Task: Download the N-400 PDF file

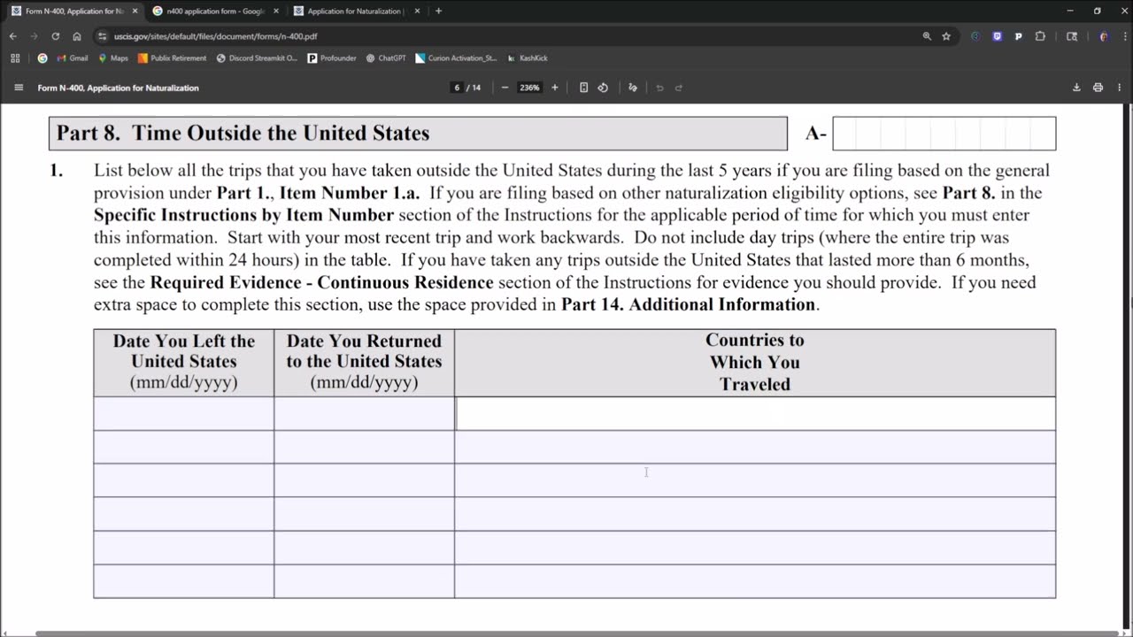Action: pyautogui.click(x=1076, y=88)
